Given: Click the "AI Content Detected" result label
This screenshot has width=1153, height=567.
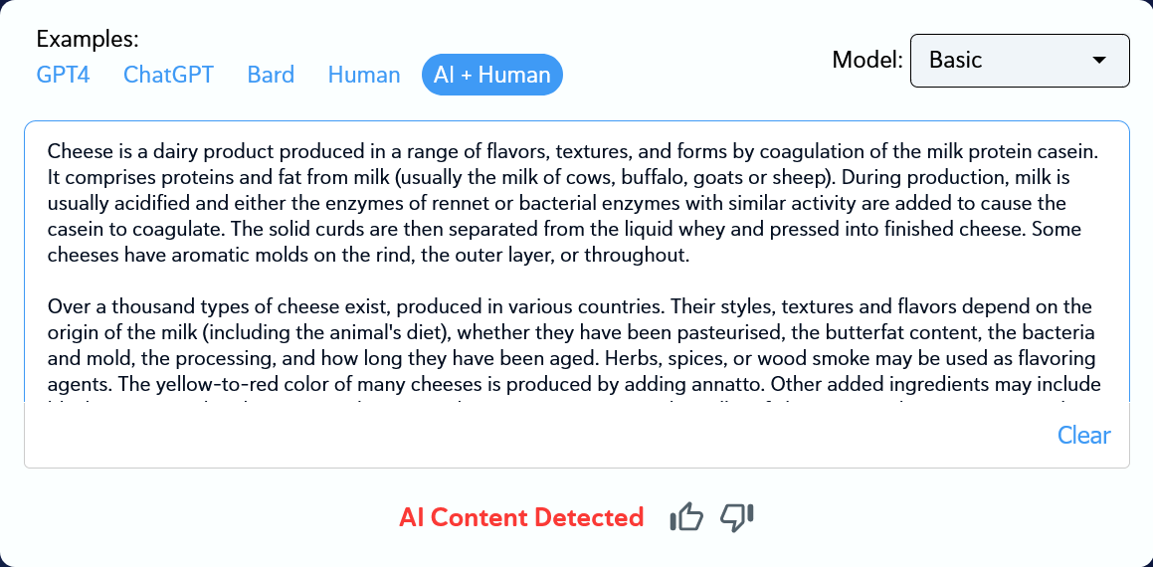Looking at the screenshot, I should (521, 517).
